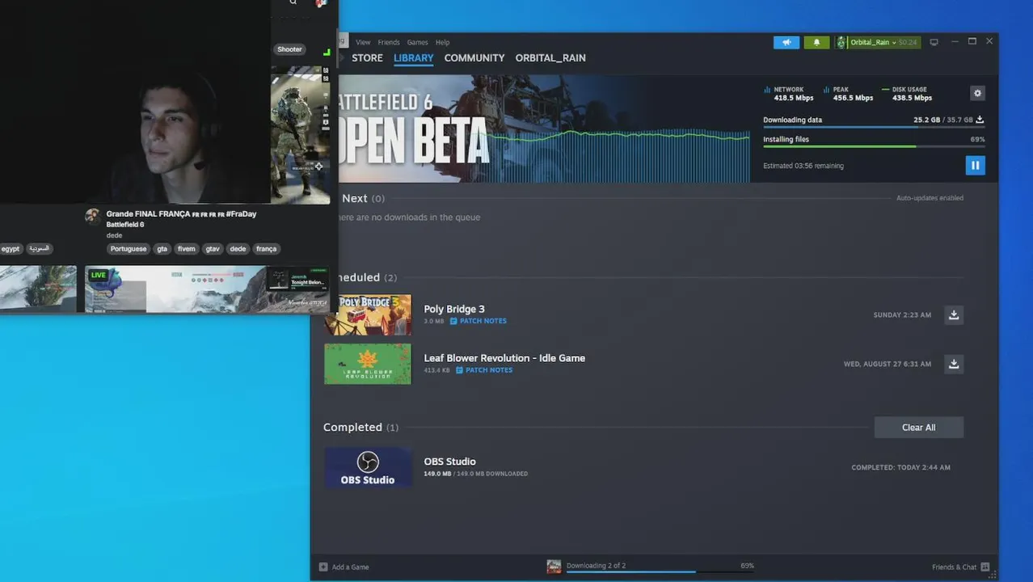Click Leaf Blower Revolution thumbnail

tap(368, 364)
